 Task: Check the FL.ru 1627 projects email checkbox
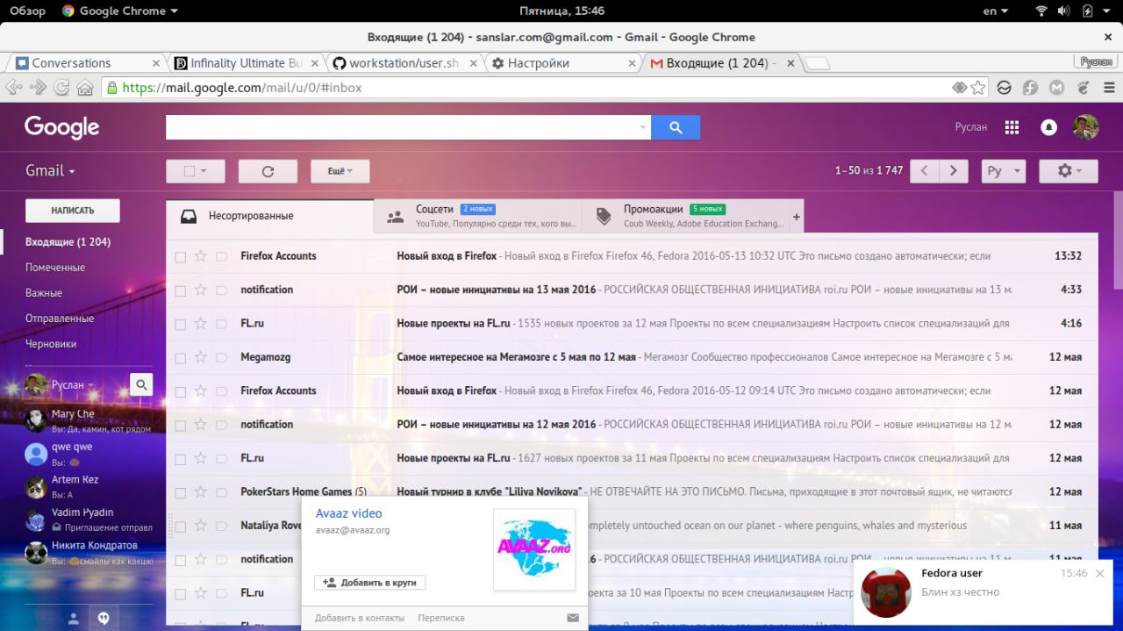180,459
